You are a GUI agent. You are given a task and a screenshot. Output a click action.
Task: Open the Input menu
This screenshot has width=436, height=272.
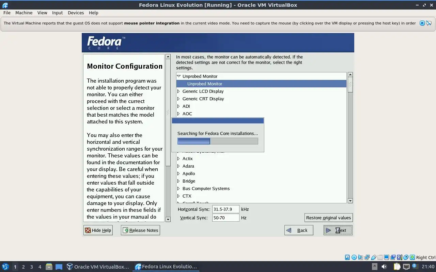(57, 13)
